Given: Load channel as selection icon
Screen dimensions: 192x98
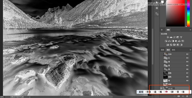Looking at the screenshot, I should click(175, 96).
